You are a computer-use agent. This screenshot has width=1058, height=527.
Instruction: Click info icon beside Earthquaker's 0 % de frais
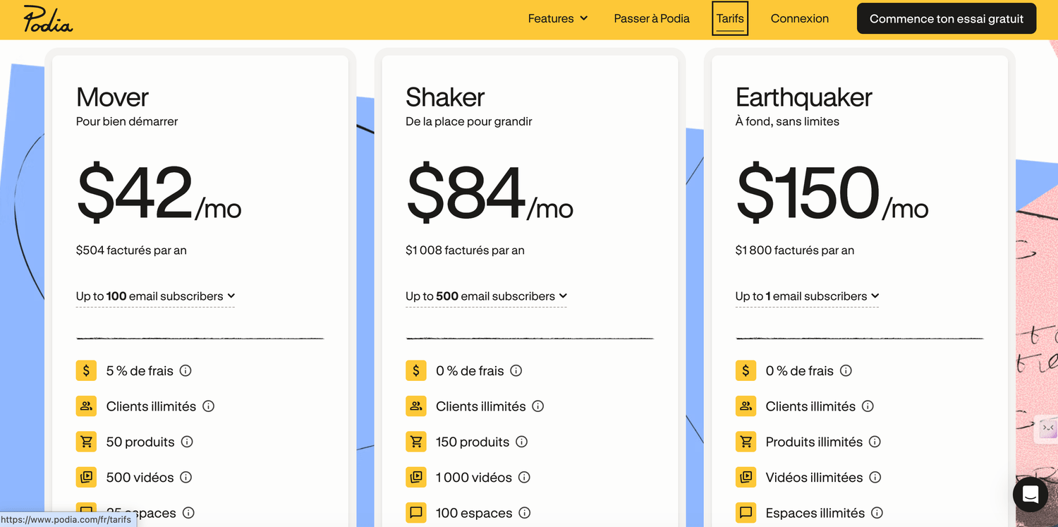[x=846, y=370]
